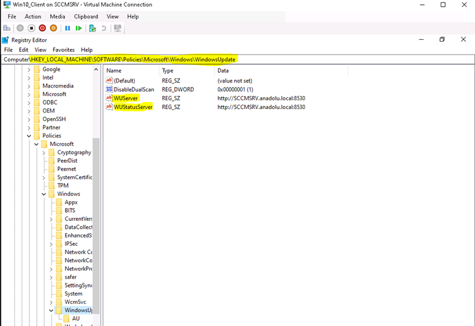Screen dimensions: 475x326
Task: Open the Media menu
Action: (x=58, y=17)
